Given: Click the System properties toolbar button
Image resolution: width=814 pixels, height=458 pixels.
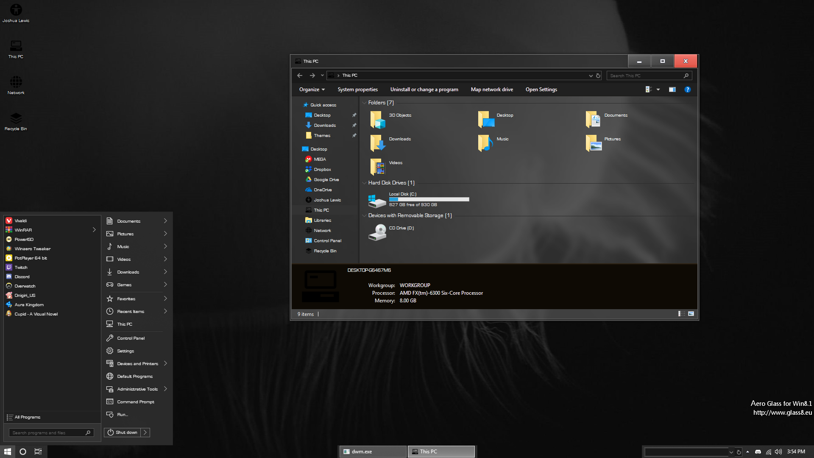Looking at the screenshot, I should (357, 89).
